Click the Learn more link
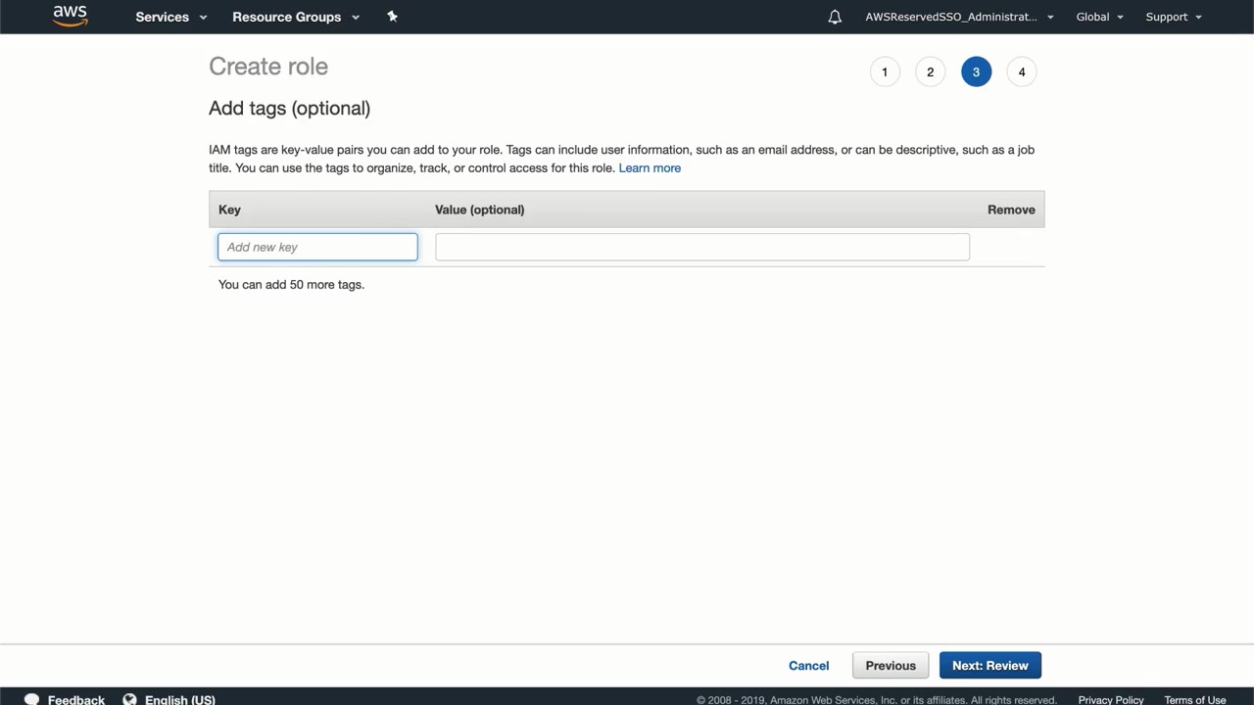Viewport: 1254px width, 705px height. tap(650, 167)
